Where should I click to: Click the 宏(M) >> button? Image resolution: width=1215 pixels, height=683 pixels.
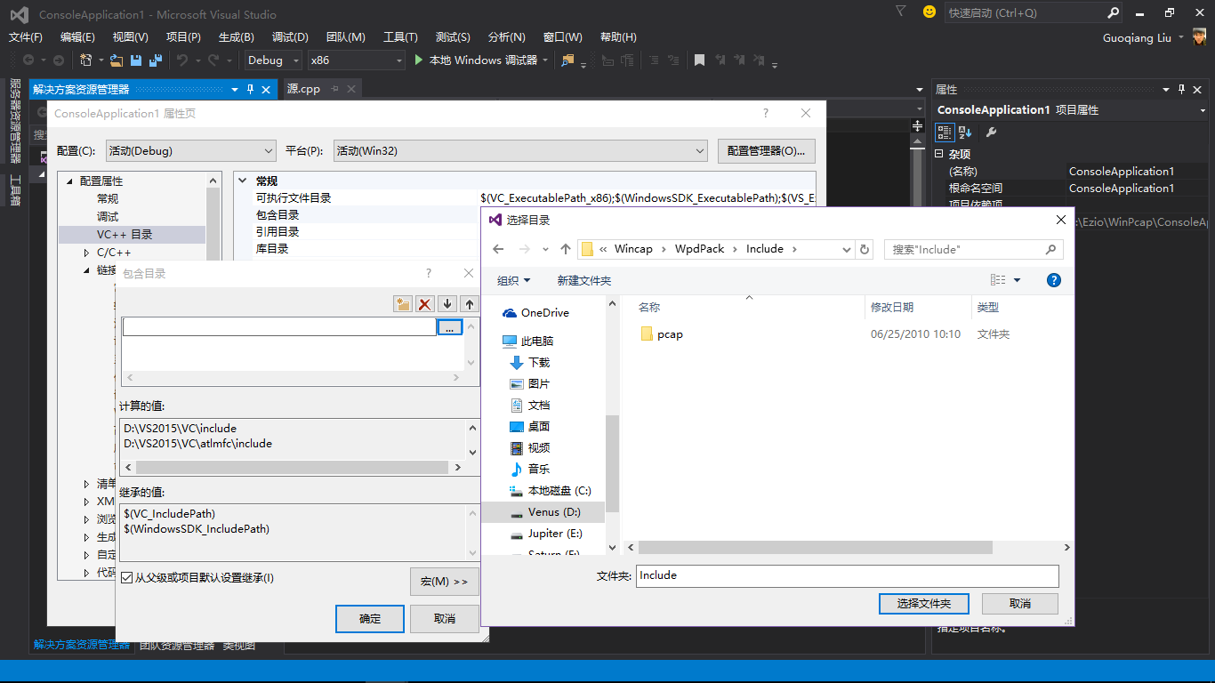[445, 582]
